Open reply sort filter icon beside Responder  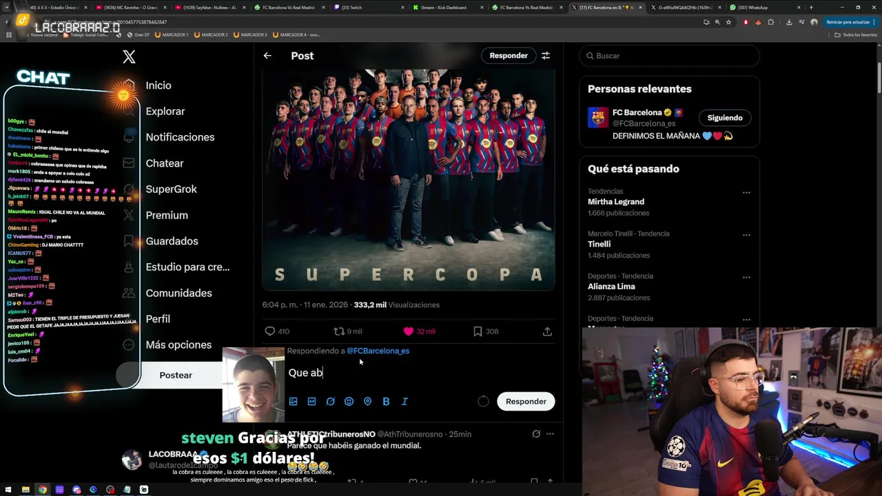546,56
